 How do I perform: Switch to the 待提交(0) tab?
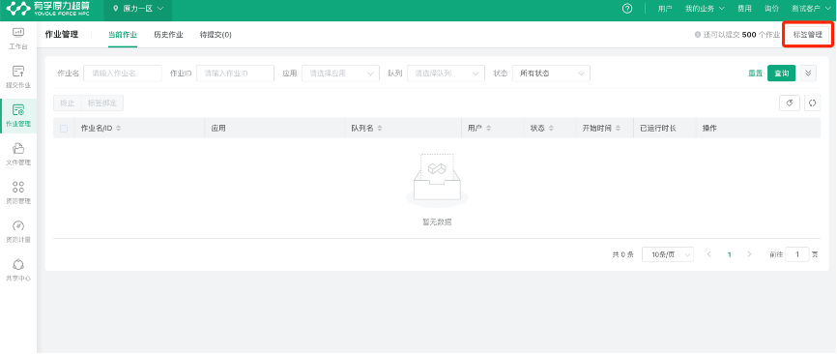pos(216,35)
